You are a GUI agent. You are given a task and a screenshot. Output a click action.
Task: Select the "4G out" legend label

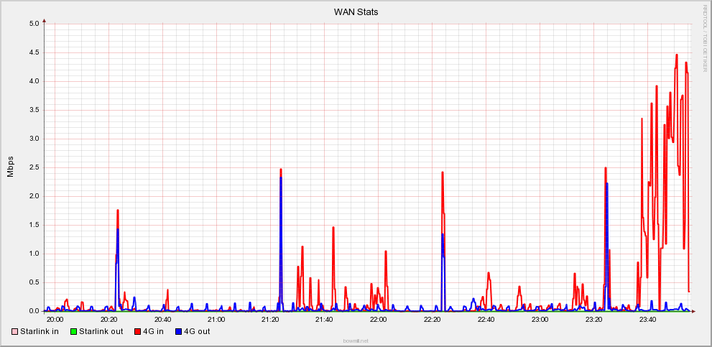197,331
